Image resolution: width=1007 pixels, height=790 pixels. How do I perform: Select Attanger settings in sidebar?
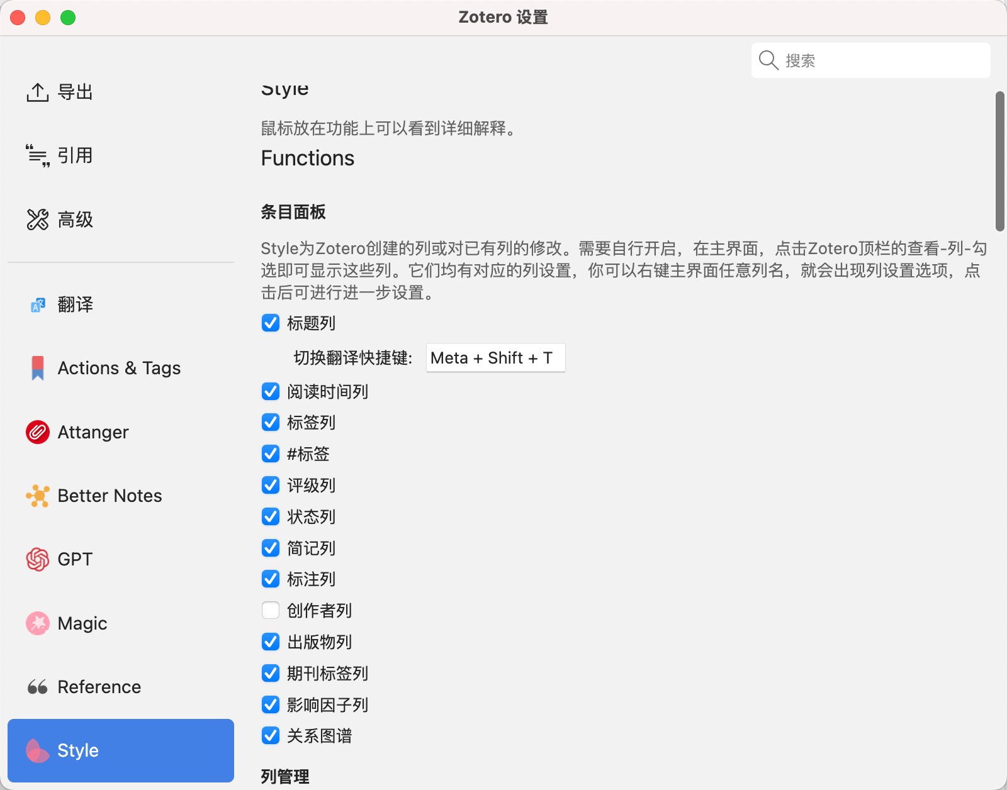coord(121,432)
